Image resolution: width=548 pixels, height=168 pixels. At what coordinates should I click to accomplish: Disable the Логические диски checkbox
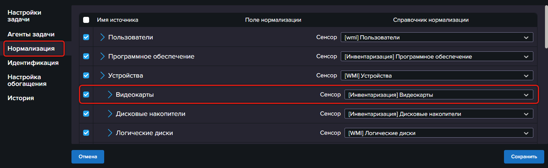tap(86, 133)
